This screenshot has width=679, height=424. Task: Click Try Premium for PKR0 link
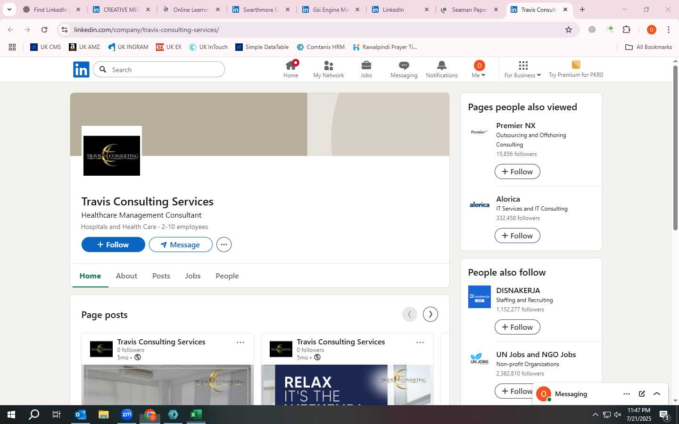(576, 69)
